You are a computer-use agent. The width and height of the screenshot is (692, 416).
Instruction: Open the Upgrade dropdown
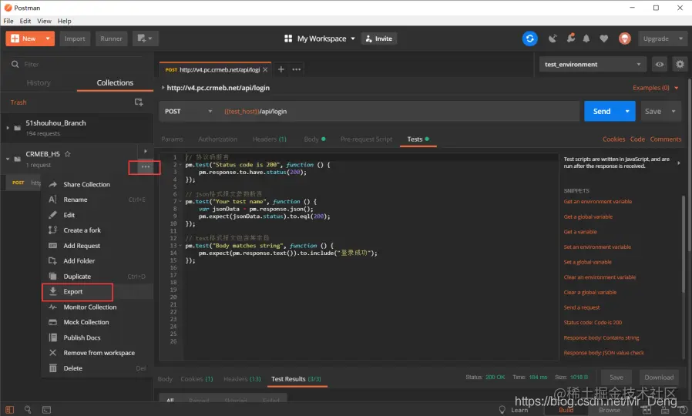680,39
